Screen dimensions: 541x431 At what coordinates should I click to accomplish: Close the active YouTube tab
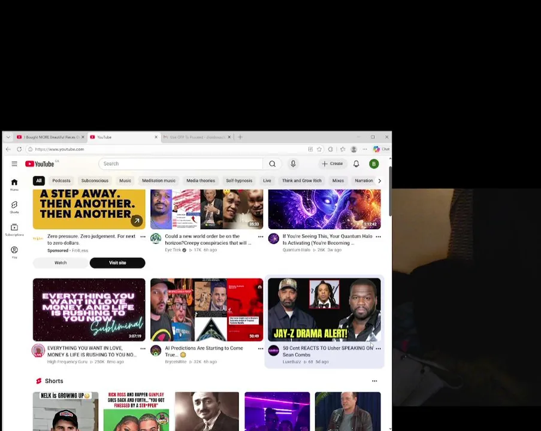coord(156,137)
